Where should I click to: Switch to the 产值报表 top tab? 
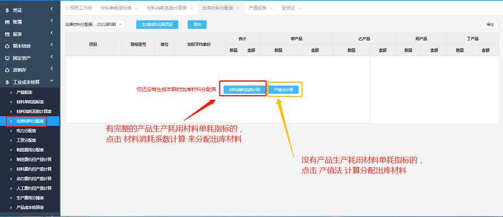point(257,8)
